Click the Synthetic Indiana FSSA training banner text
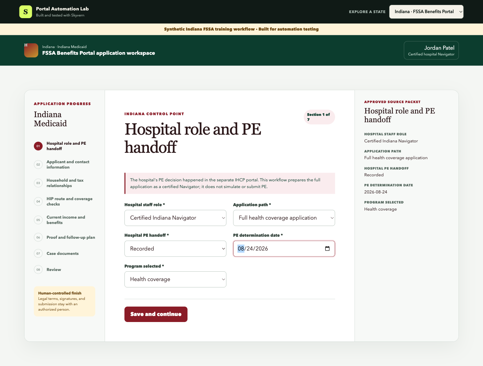Viewport: 483px width, 366px height. pos(241,29)
